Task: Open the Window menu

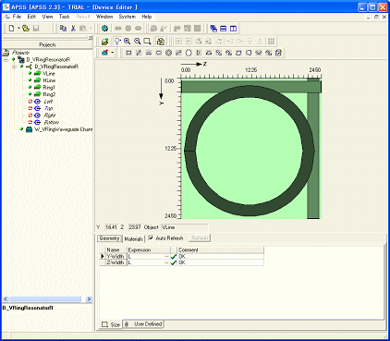Action: coord(104,17)
